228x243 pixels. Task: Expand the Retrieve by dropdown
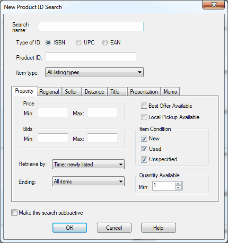(x=88, y=165)
